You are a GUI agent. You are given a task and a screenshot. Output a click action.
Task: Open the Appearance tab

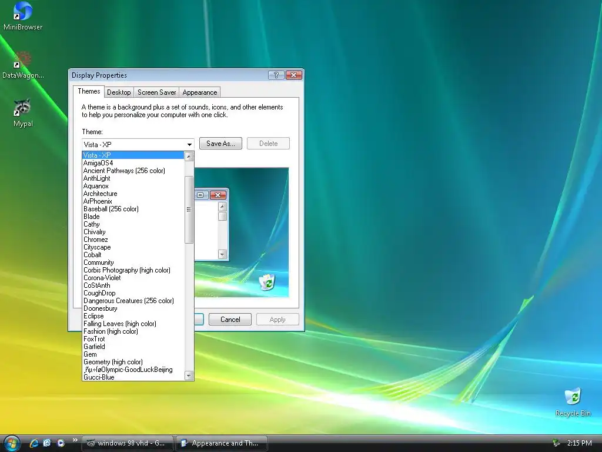[200, 92]
